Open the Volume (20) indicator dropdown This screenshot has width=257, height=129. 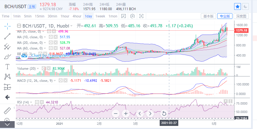[x=38, y=68]
